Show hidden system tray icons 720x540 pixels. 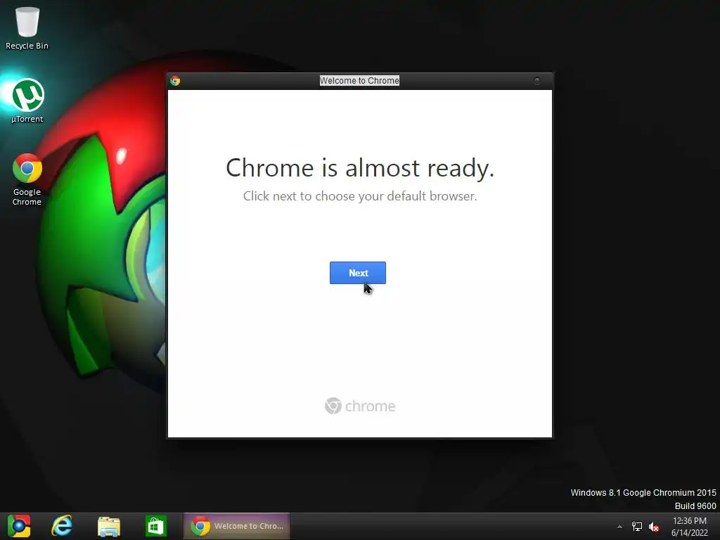click(619, 527)
